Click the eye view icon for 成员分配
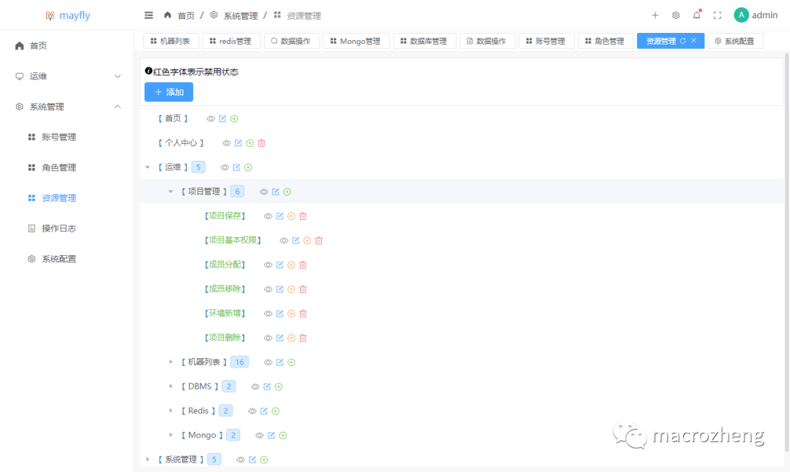This screenshot has height=472, width=790. coord(268,264)
